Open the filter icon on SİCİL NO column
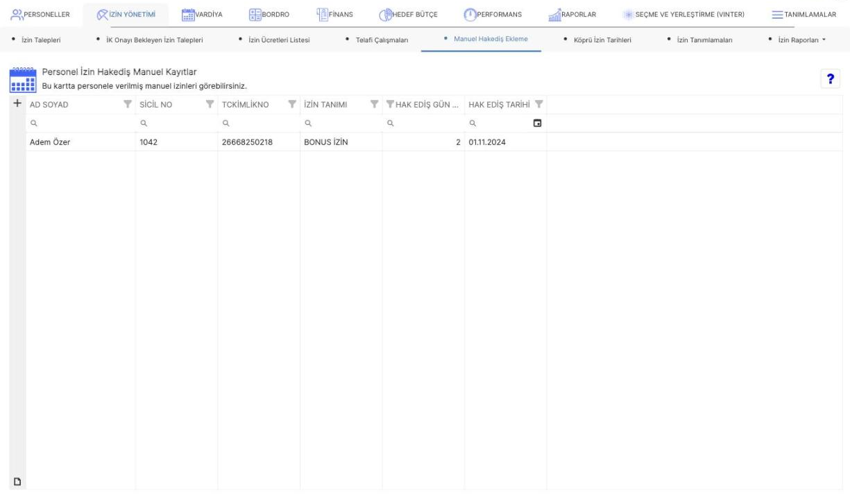This screenshot has height=497, width=850. click(209, 105)
